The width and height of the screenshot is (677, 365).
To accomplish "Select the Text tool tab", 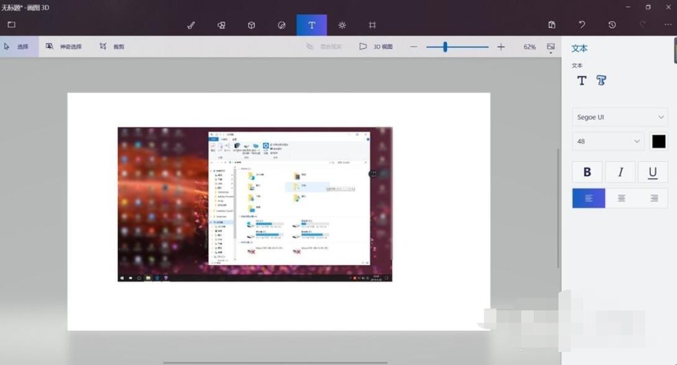I will tap(312, 25).
